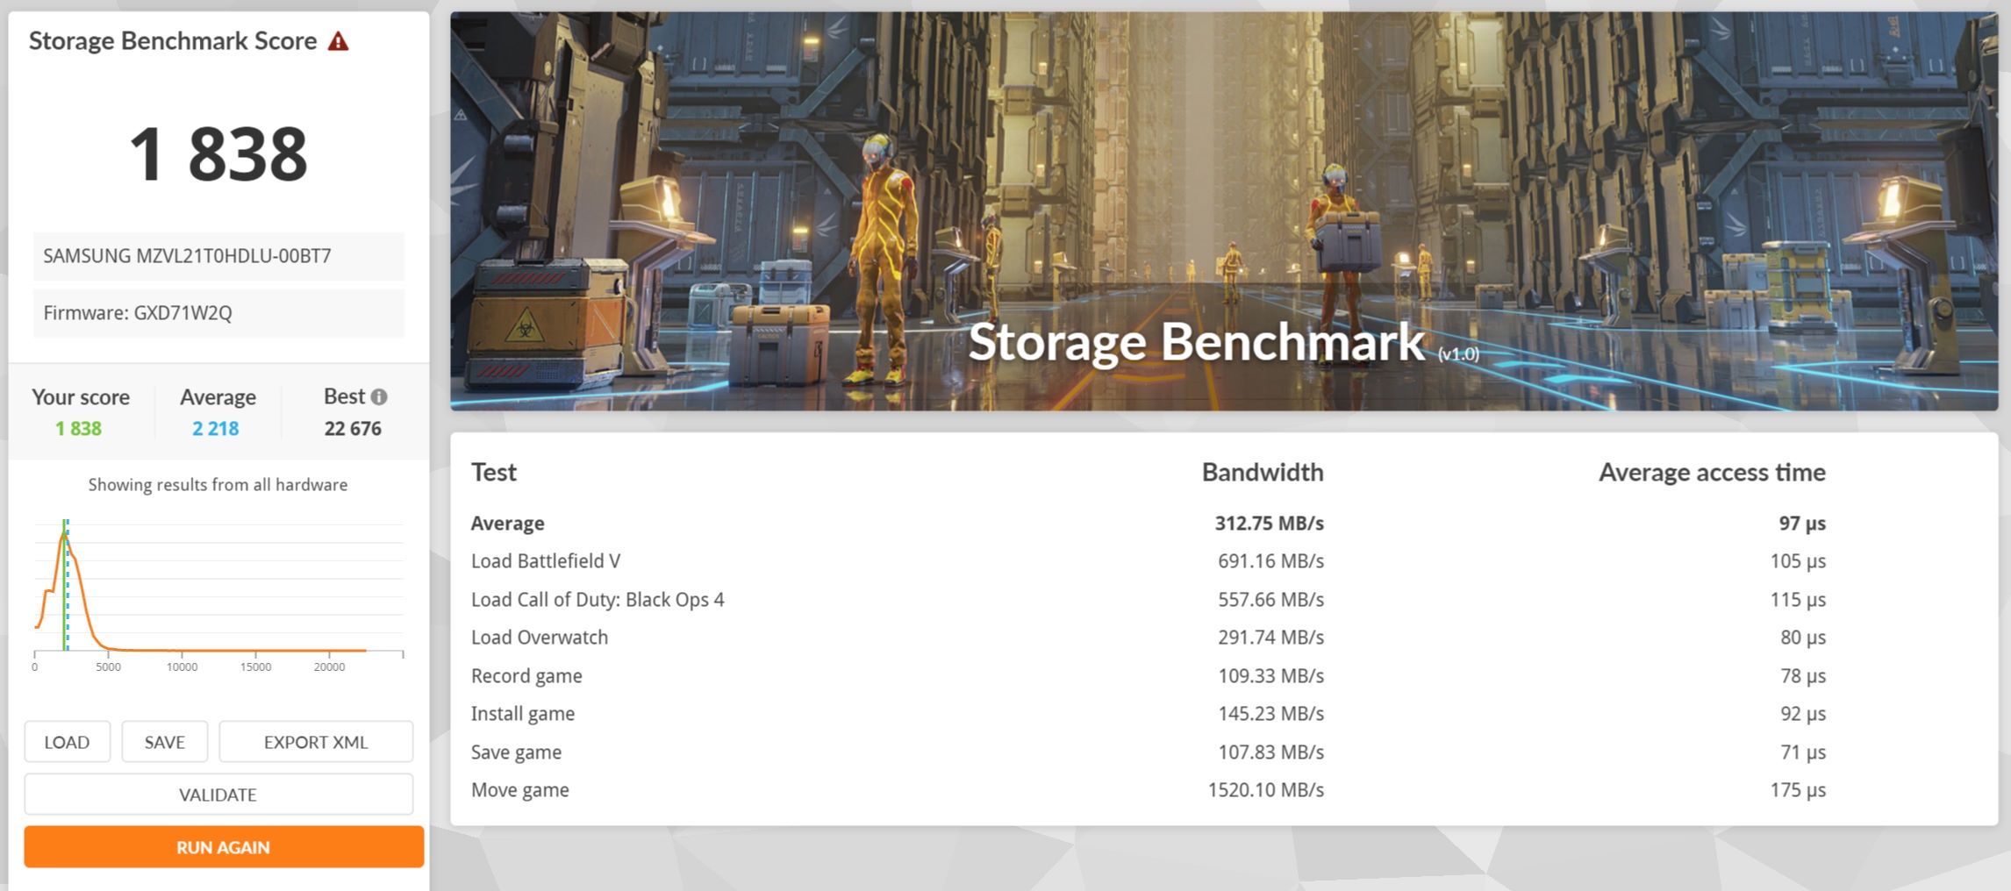The height and width of the screenshot is (891, 2011).
Task: Click the 115 µs access time value
Action: tap(1798, 600)
